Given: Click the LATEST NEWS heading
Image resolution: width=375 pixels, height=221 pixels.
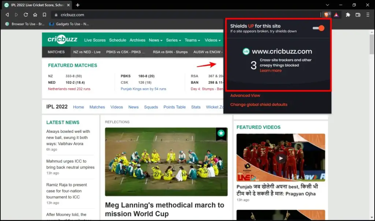Looking at the screenshot, I should tap(63, 122).
